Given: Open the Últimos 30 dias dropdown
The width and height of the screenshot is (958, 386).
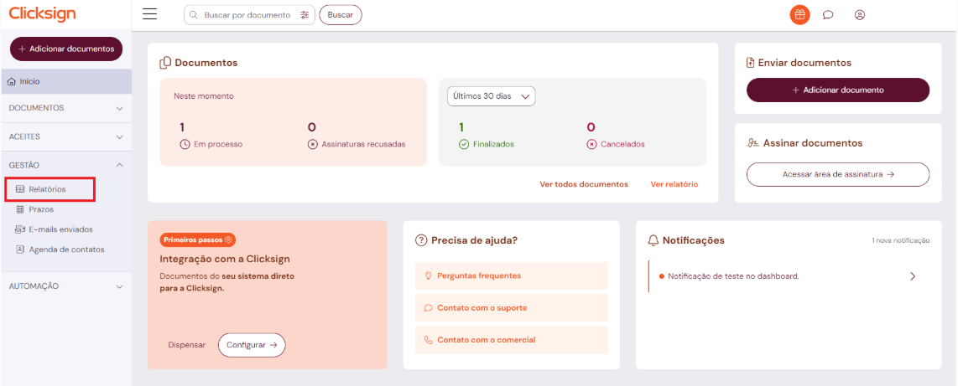Looking at the screenshot, I should [x=491, y=96].
